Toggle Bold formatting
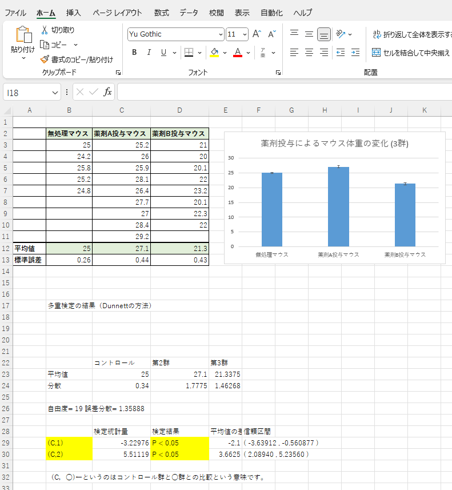This screenshot has width=452, height=490. click(134, 53)
